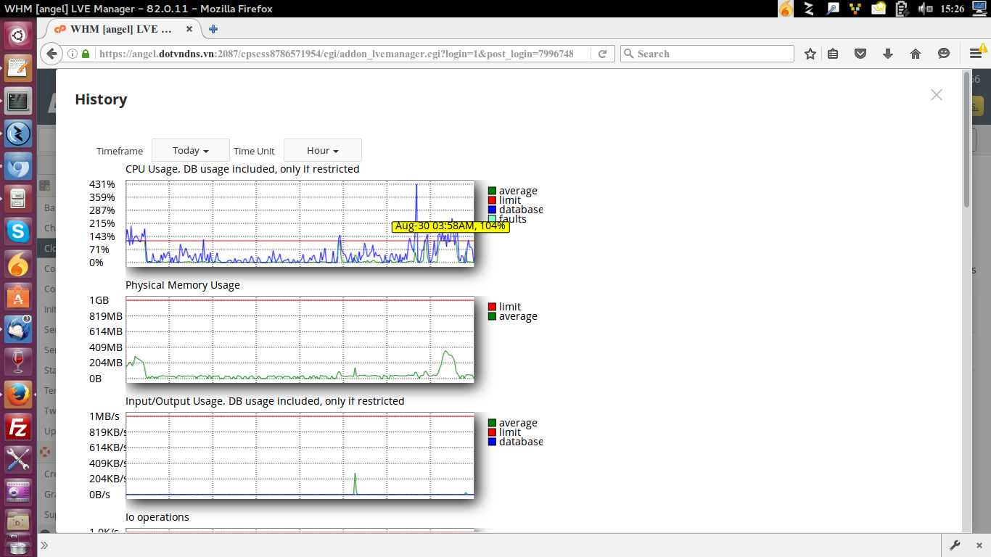The width and height of the screenshot is (991, 557).
Task: Open the Time Unit Hour dropdown
Action: click(323, 150)
